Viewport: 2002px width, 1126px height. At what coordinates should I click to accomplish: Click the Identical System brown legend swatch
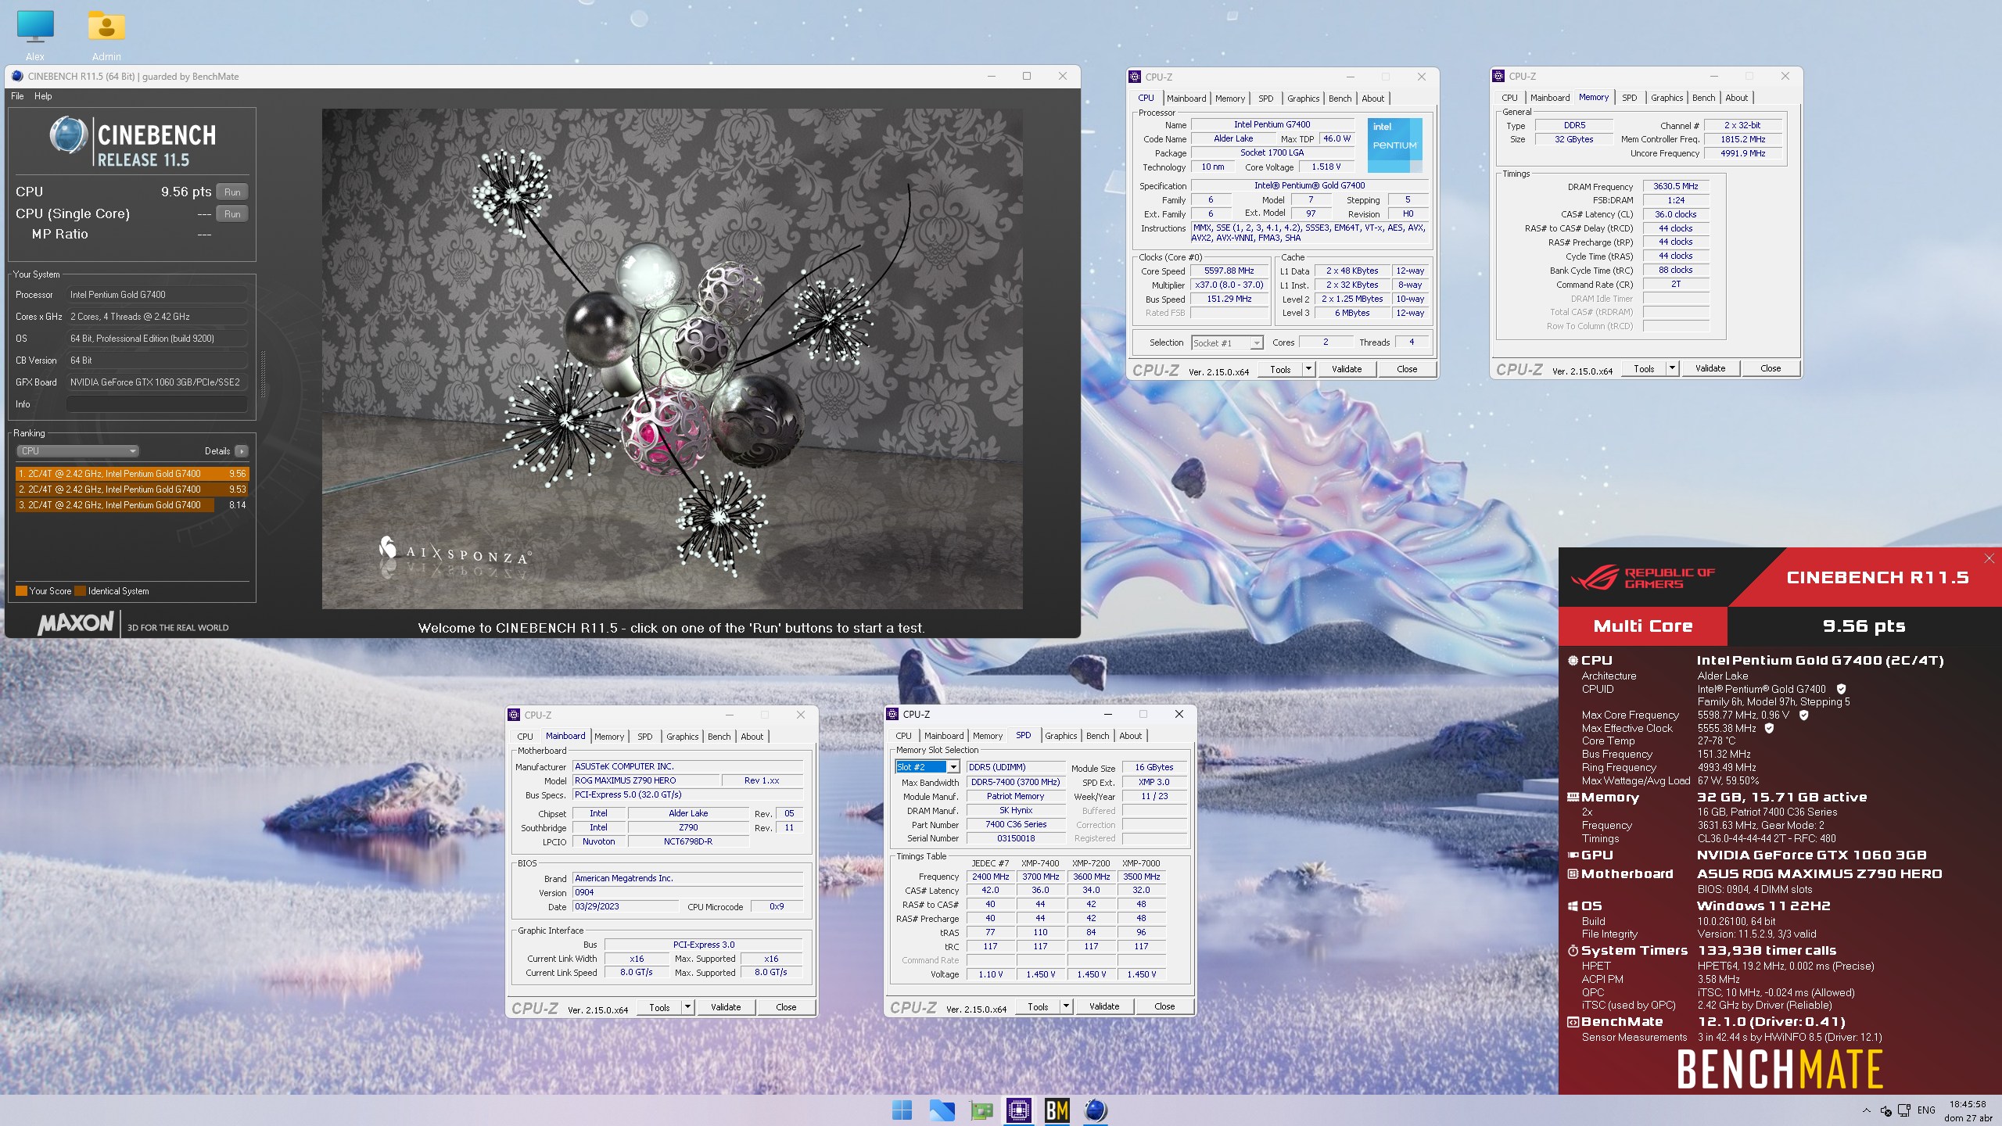80,591
